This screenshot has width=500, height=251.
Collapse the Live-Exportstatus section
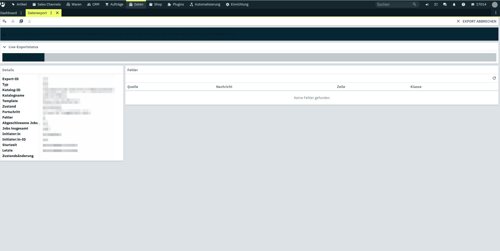click(4, 47)
